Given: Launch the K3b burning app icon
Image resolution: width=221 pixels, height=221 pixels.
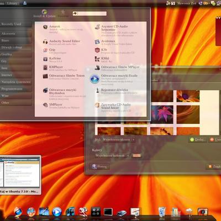Looking at the screenshot, I should 97,50.
